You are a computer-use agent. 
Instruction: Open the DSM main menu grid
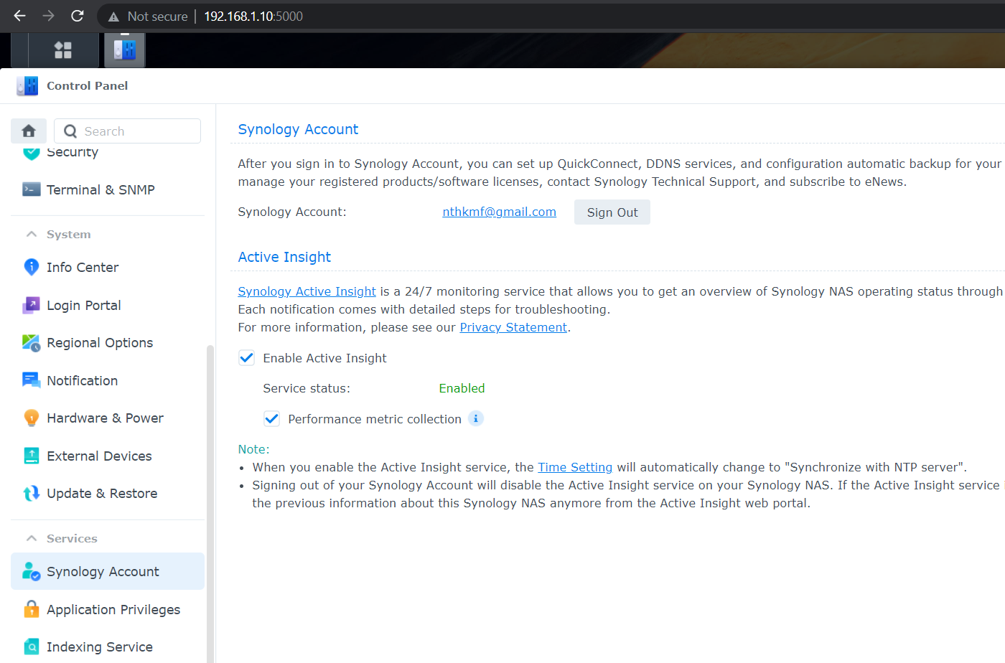point(62,50)
